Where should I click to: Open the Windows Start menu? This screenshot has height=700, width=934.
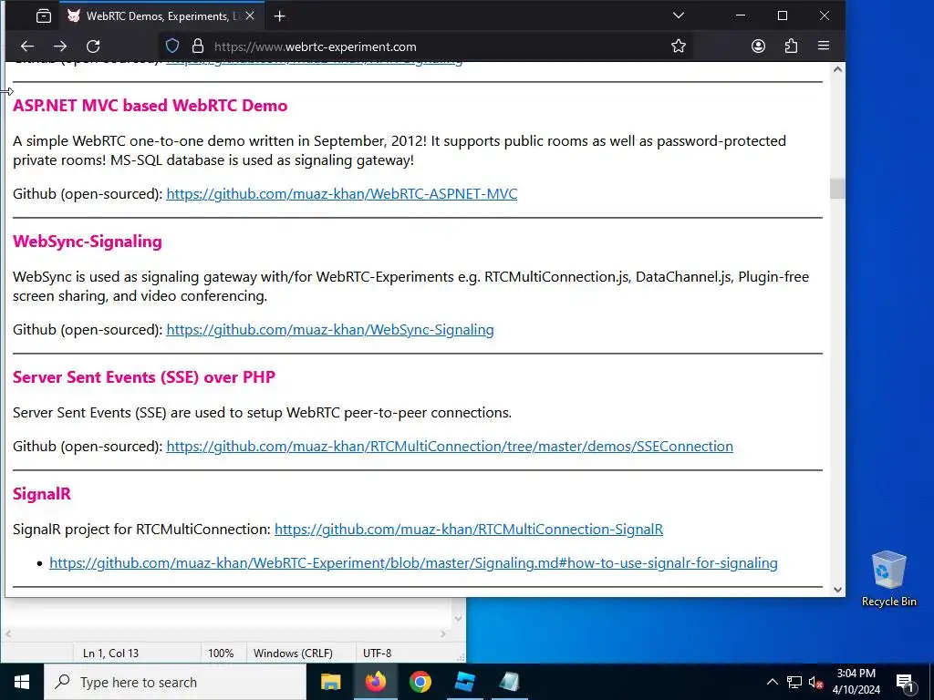pyautogui.click(x=22, y=682)
